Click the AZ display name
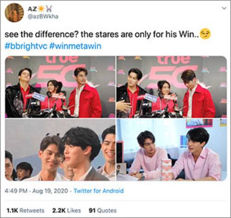 (x=32, y=9)
